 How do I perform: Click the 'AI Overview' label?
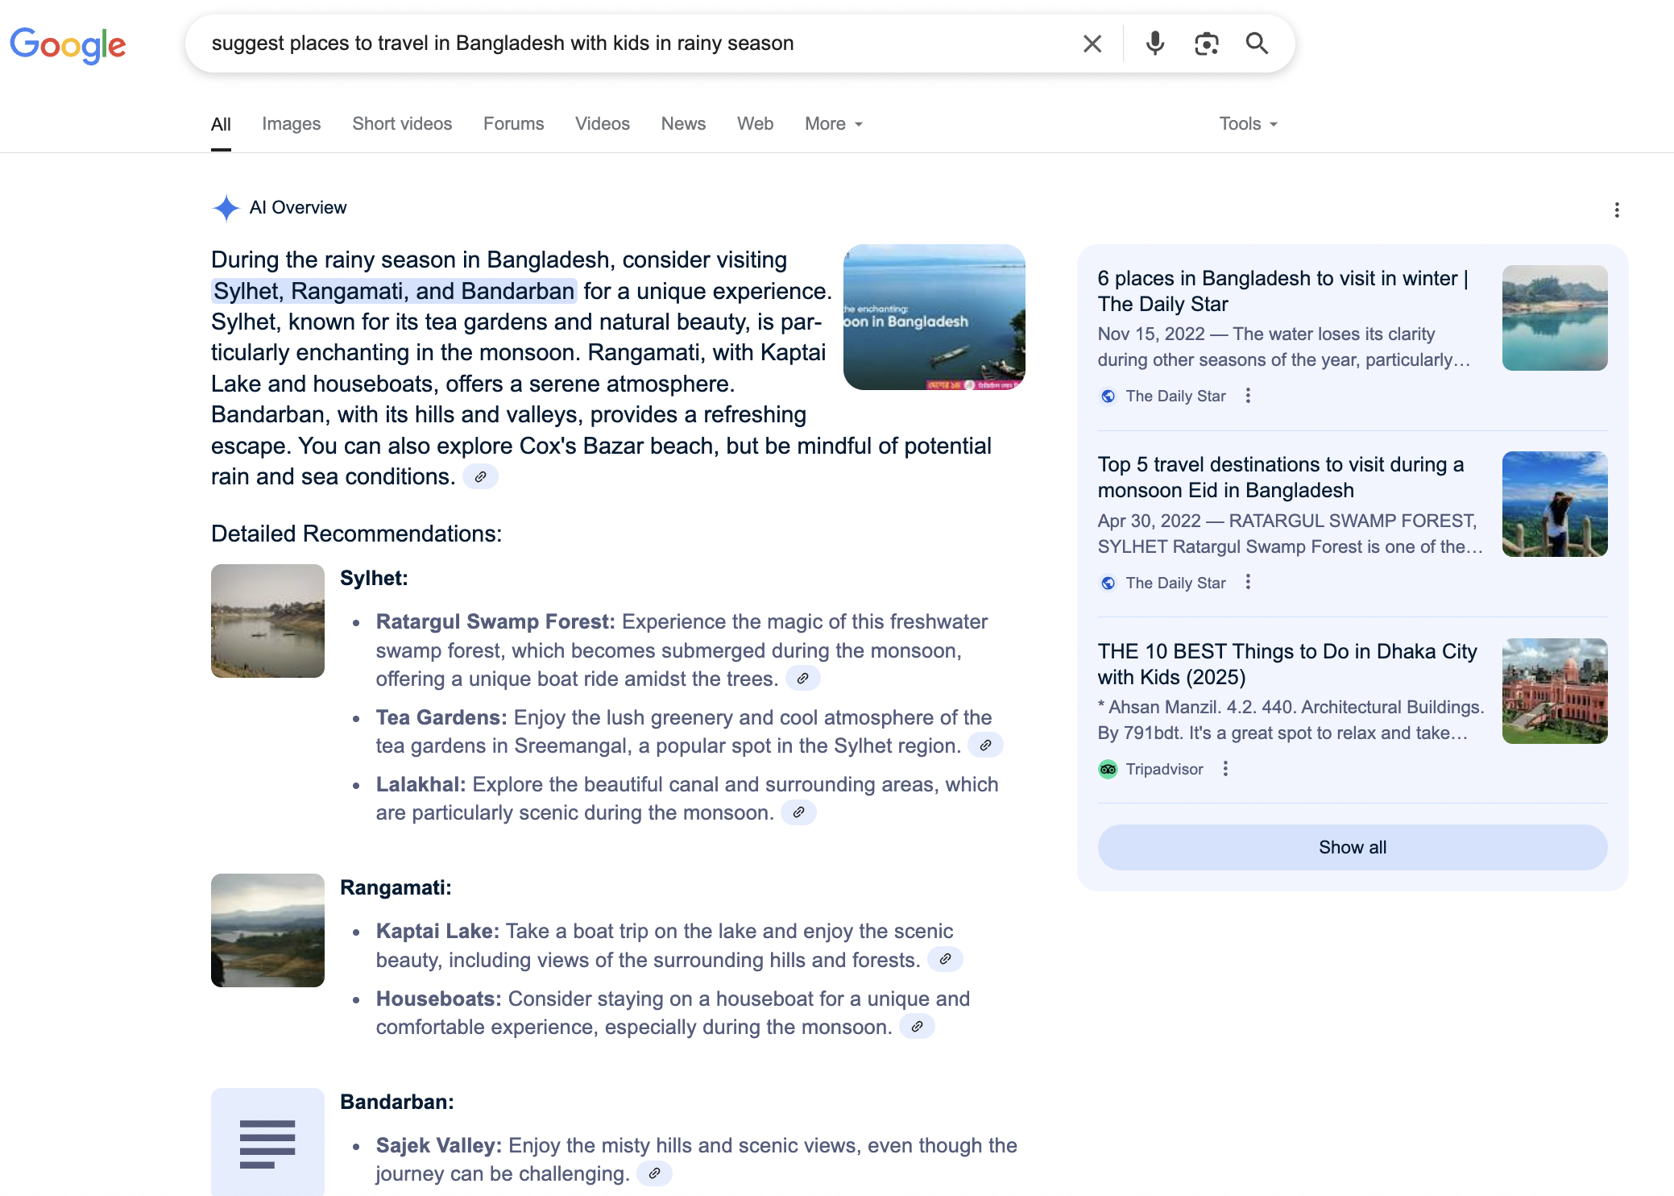[x=298, y=207]
